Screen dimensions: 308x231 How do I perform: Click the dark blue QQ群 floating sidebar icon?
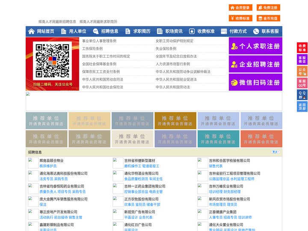pyautogui.click(x=302, y=95)
